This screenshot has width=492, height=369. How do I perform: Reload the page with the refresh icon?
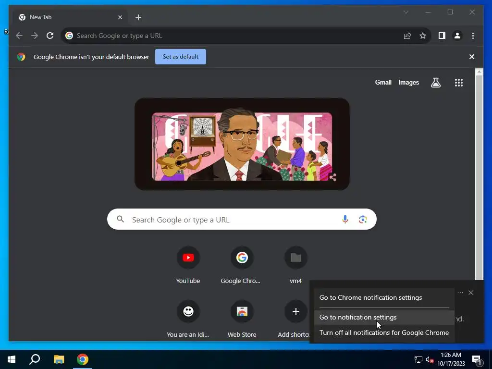50,36
